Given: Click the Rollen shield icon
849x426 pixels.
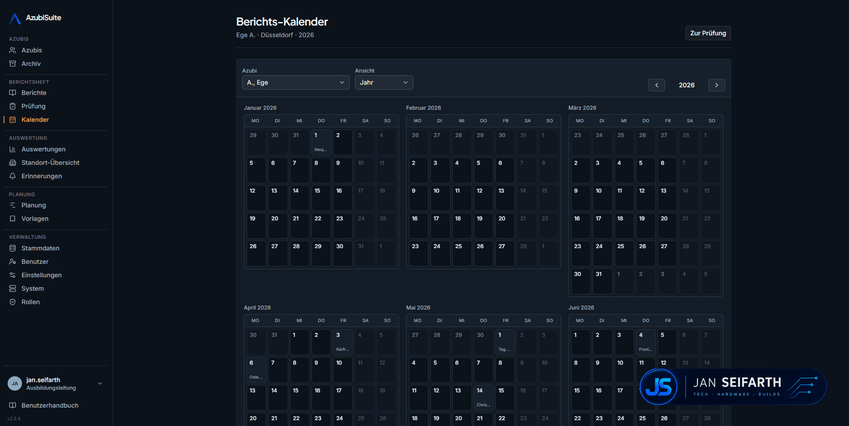Looking at the screenshot, I should (13, 302).
